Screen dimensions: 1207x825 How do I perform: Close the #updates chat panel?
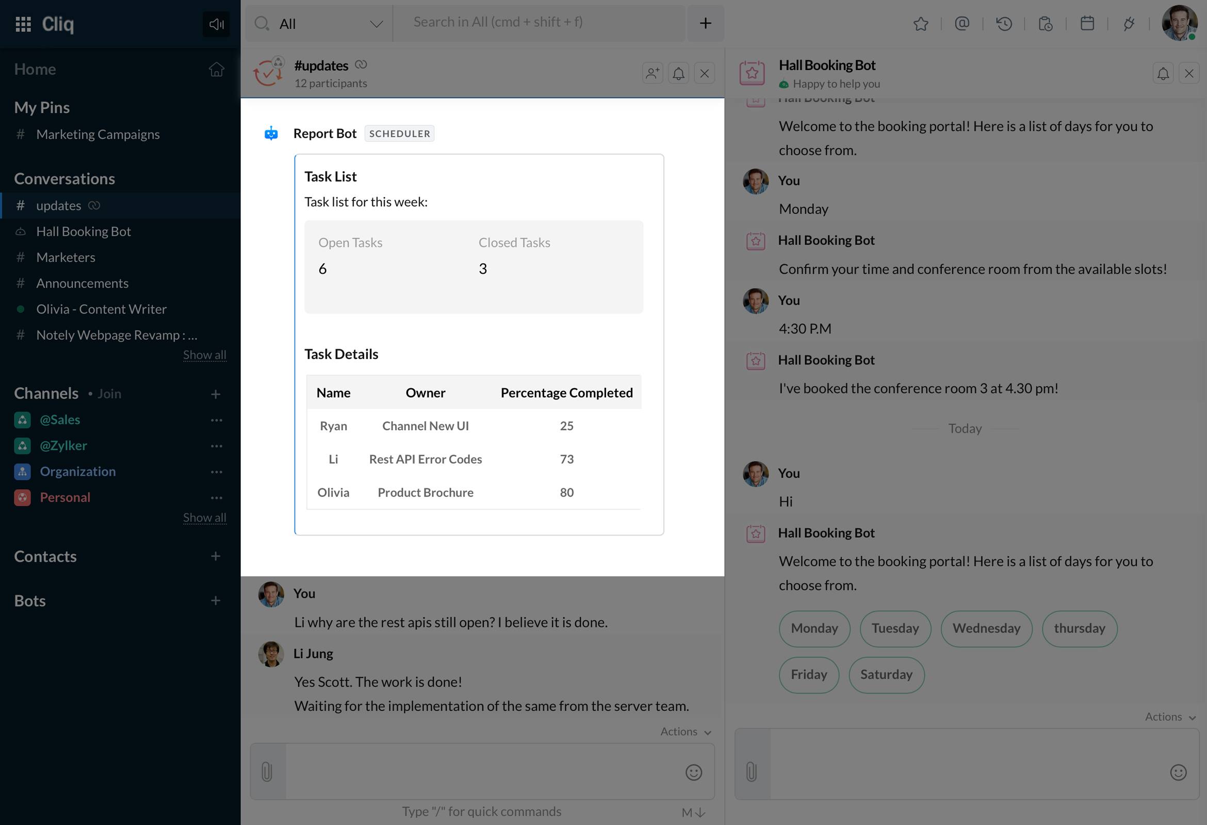coord(704,73)
